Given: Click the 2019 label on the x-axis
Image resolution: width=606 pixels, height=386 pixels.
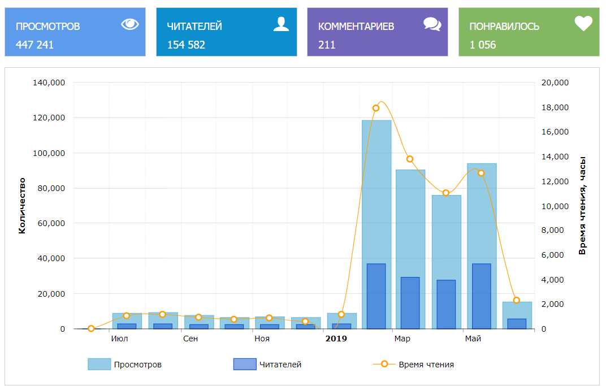Looking at the screenshot, I should point(336,339).
